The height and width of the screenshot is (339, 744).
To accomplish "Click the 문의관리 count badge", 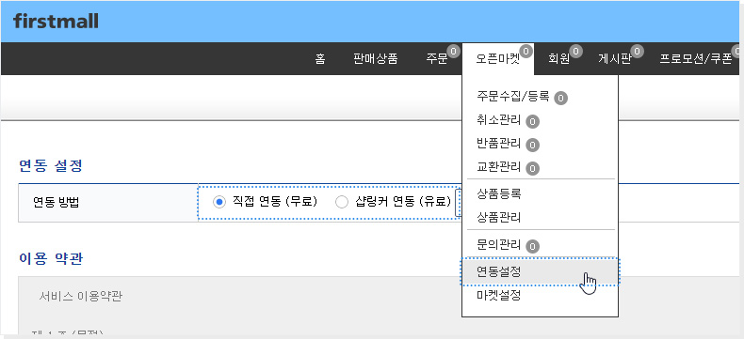I will pyautogui.click(x=532, y=246).
